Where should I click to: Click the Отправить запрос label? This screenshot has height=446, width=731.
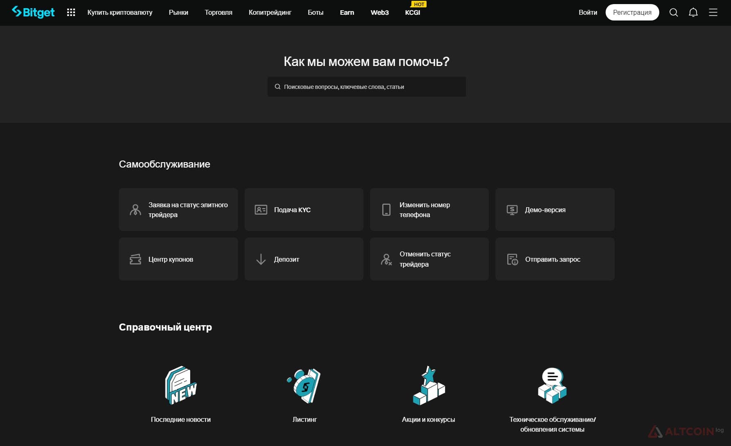(x=553, y=259)
